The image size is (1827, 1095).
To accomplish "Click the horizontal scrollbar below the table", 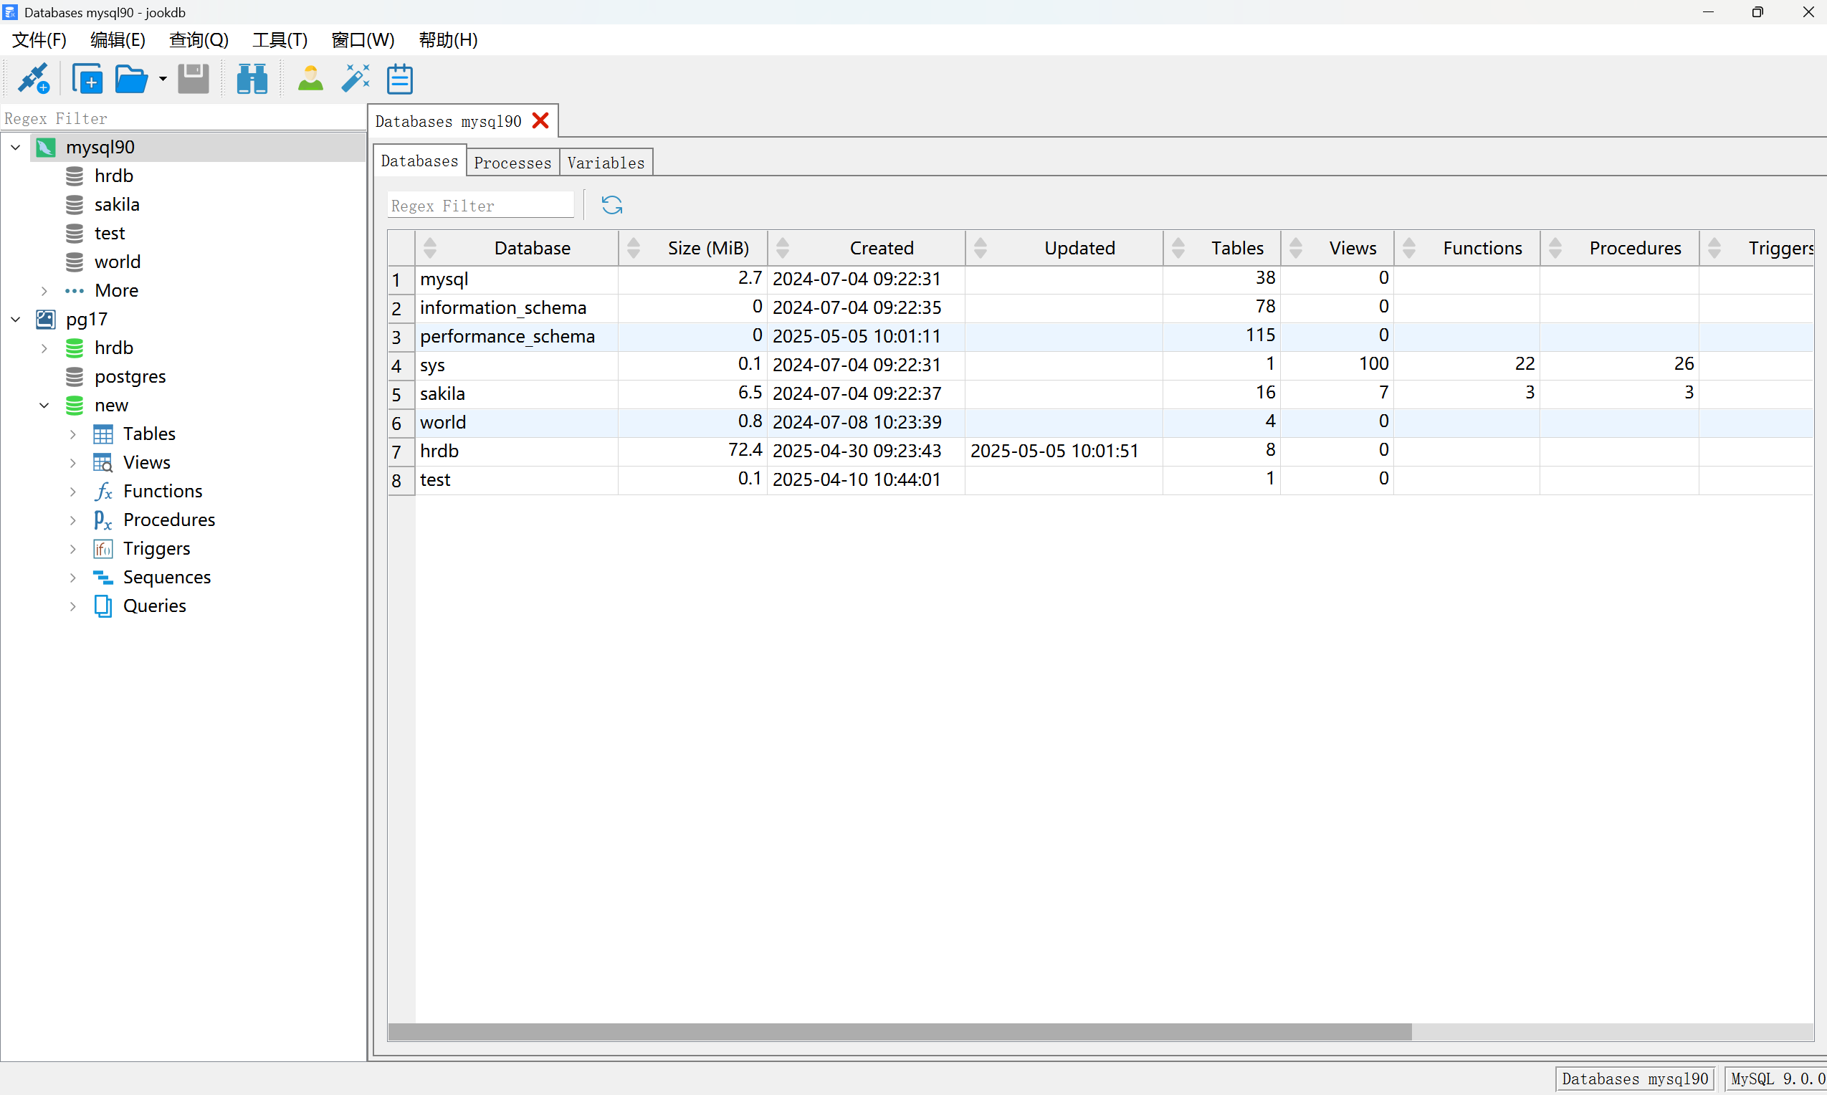I will (x=899, y=1031).
